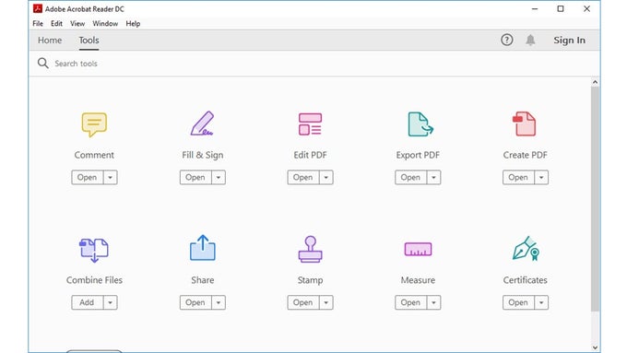Expand the Combine Files Add dropdown arrow

(111, 302)
